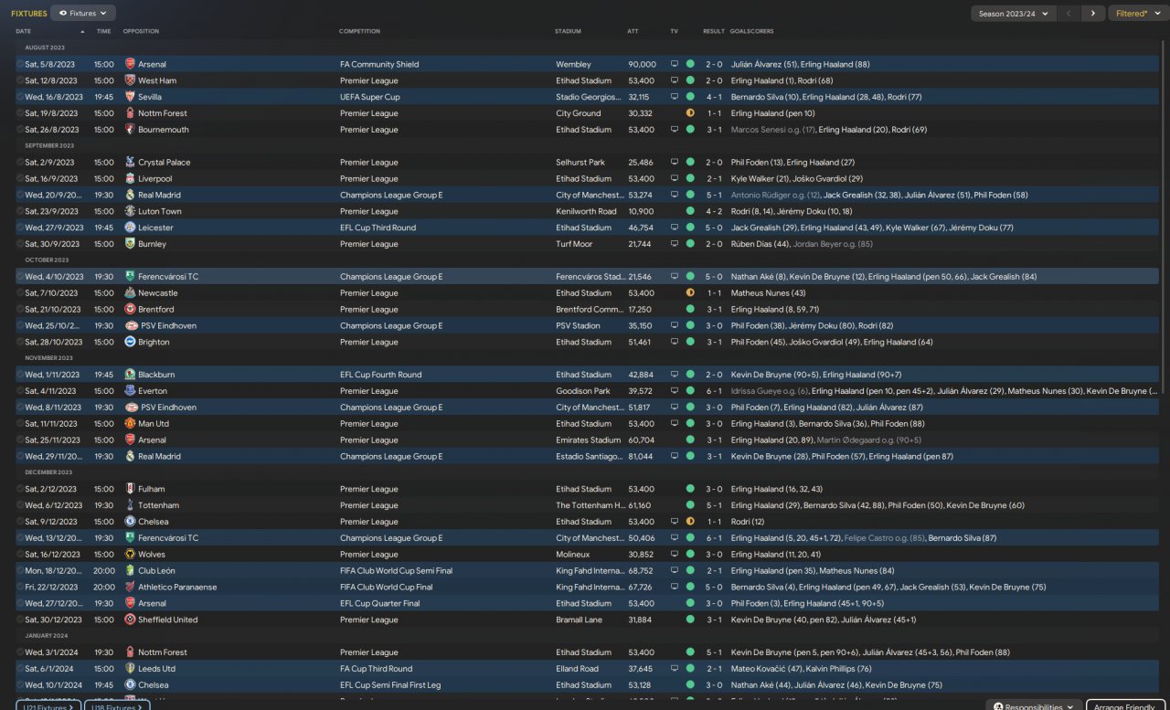The height and width of the screenshot is (710, 1170).
Task: Open the FIFA Club World Cup Final link
Action: click(x=385, y=588)
